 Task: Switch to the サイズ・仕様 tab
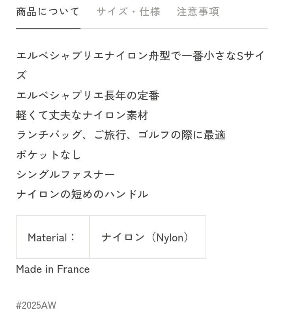tap(127, 12)
